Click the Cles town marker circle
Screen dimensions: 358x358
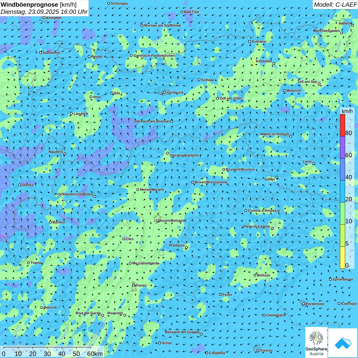pos(124,239)
